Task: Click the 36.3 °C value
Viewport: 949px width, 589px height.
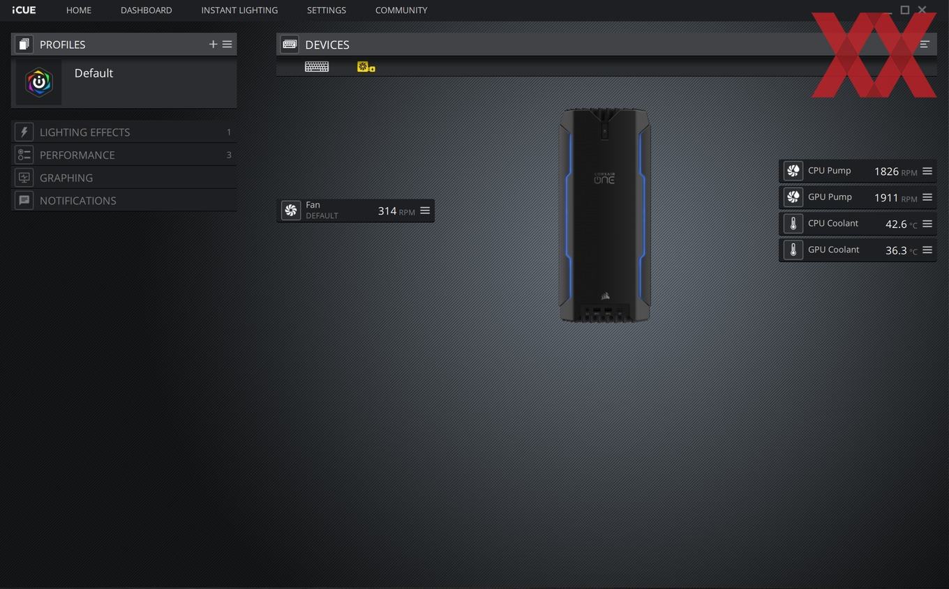Action: coord(902,251)
